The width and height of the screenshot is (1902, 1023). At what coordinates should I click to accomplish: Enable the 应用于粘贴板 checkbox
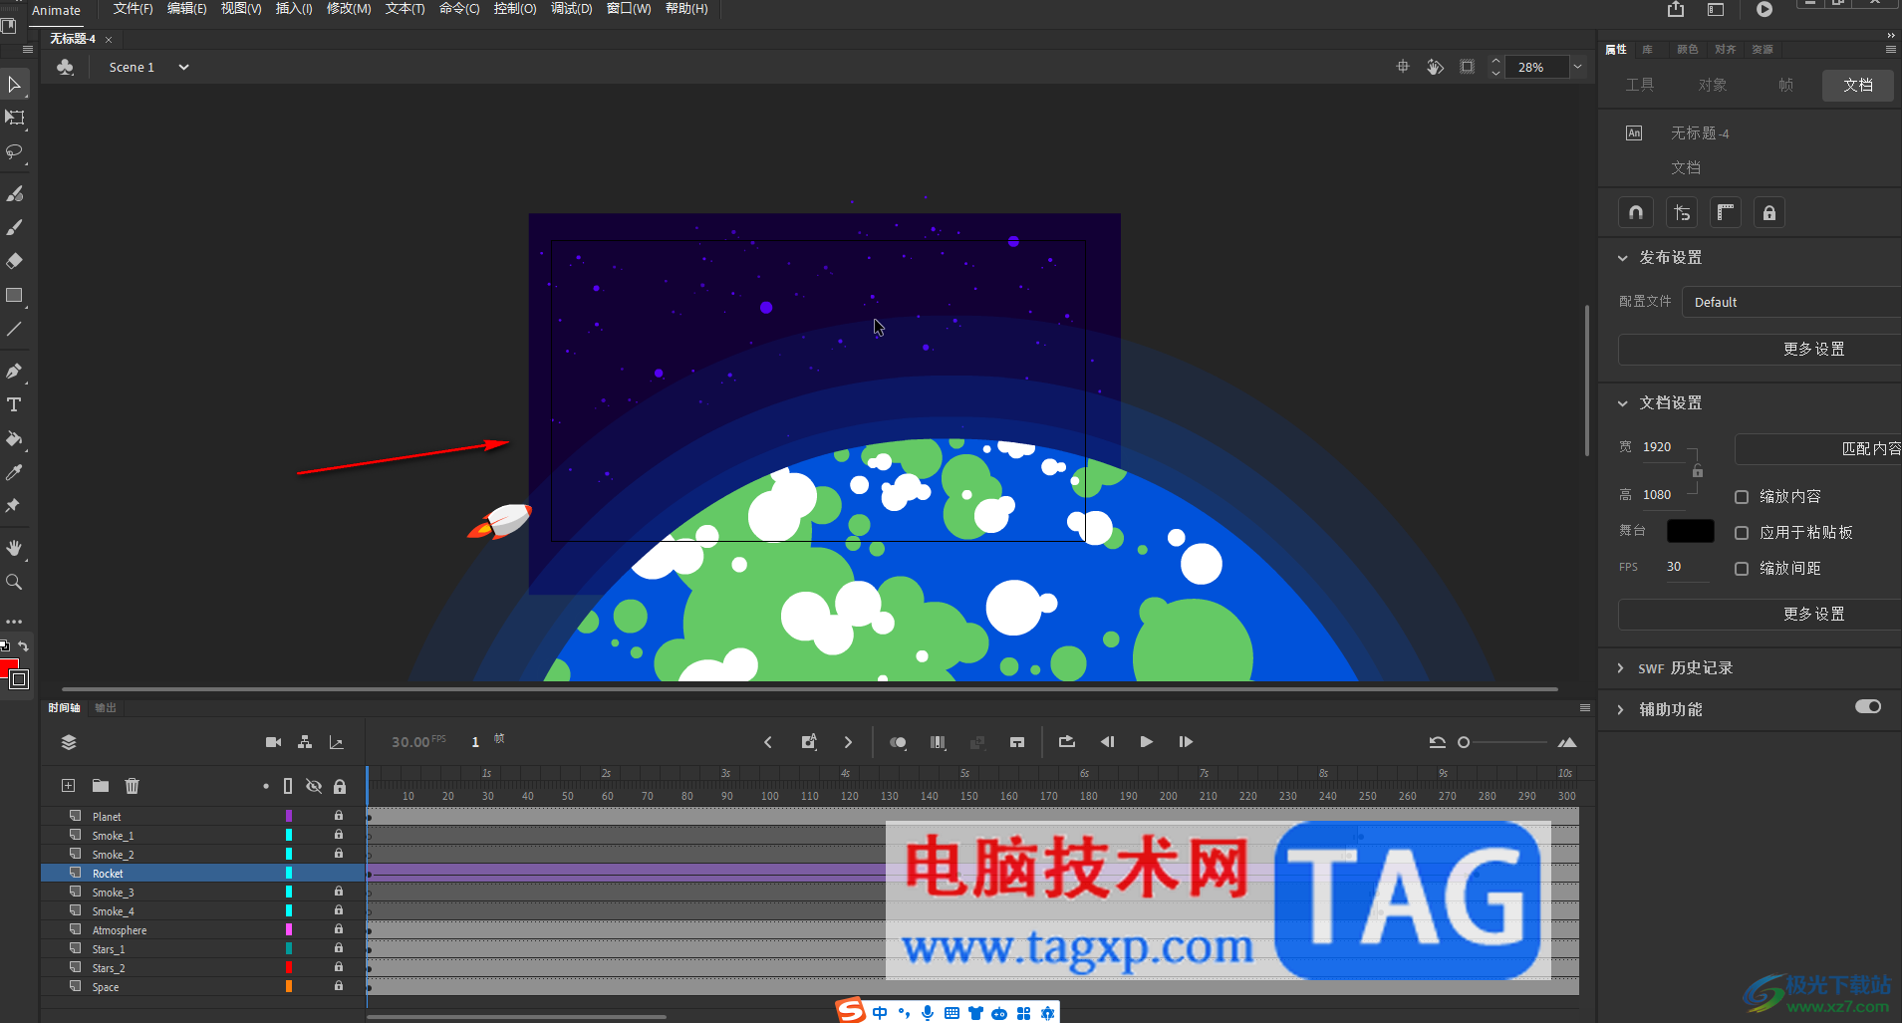click(1742, 533)
